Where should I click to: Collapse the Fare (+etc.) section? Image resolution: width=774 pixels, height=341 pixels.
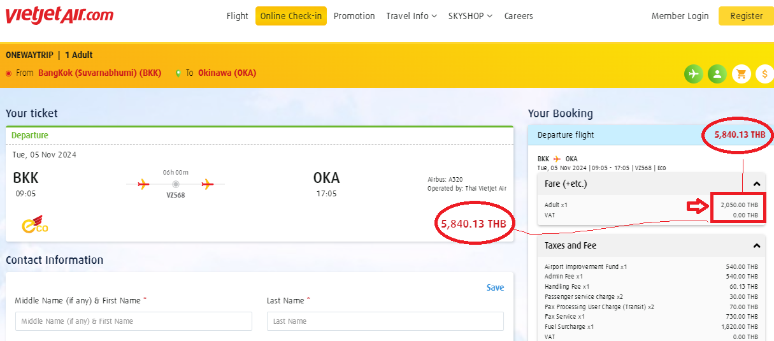point(757,184)
